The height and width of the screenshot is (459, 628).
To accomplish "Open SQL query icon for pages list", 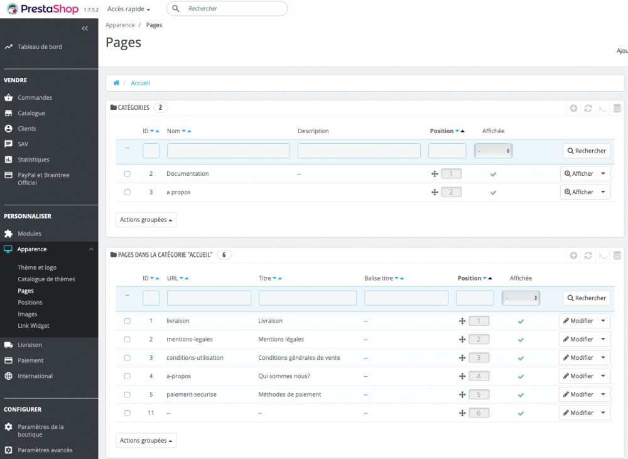I will pyautogui.click(x=602, y=256).
